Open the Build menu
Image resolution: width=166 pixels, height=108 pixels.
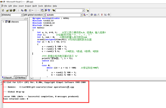pyautogui.click(x=34, y=6)
